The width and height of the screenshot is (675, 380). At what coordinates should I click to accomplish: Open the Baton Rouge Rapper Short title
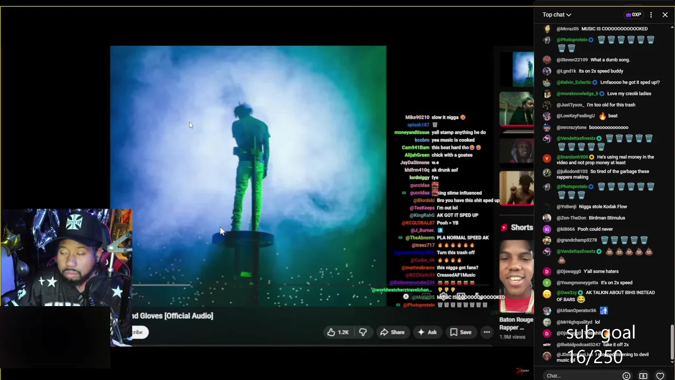[516, 324]
